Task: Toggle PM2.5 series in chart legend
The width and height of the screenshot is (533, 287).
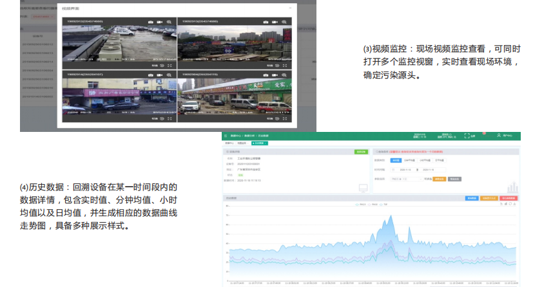Action: coord(361,203)
